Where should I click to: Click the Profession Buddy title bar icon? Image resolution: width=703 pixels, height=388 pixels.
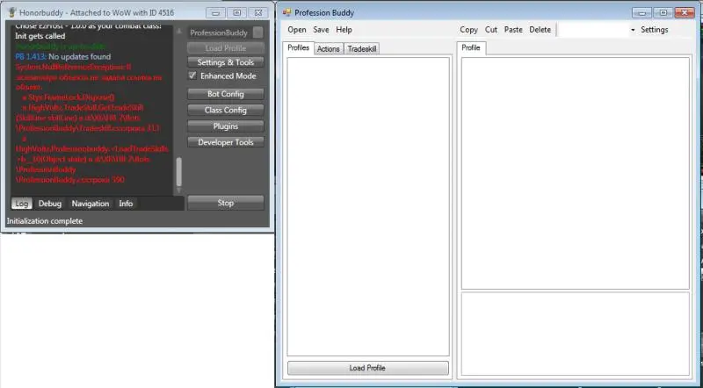click(x=287, y=12)
